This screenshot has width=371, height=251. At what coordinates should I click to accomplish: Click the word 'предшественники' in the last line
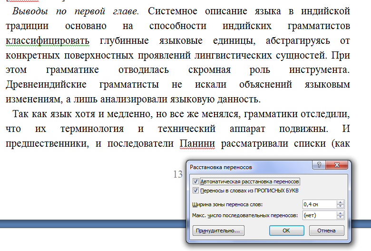point(47,144)
